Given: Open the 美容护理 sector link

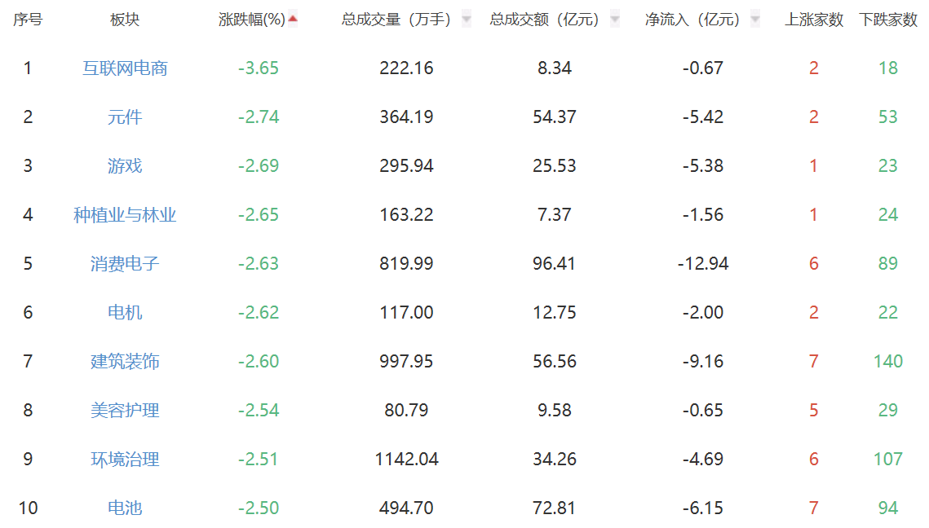Looking at the screenshot, I should pos(125,411).
